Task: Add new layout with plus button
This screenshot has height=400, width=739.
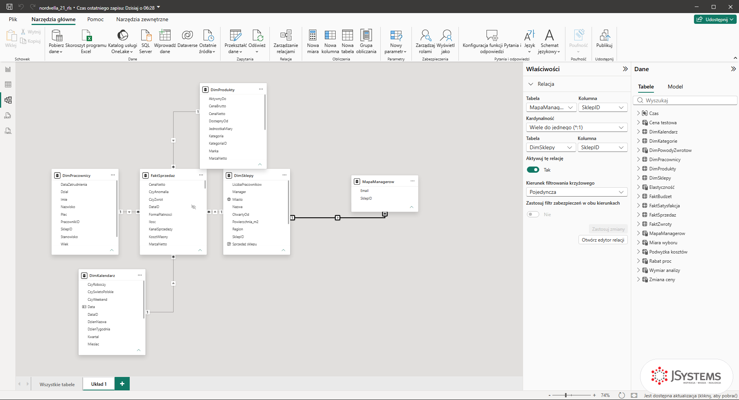Action: (x=122, y=384)
